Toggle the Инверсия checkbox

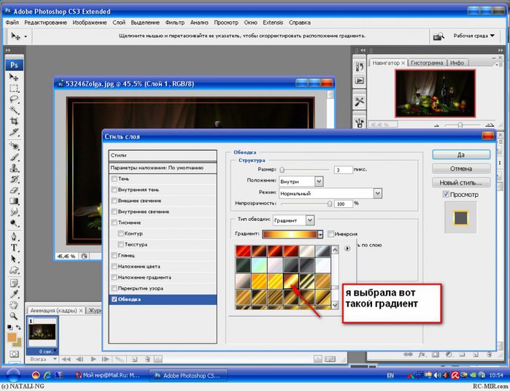(x=331, y=234)
